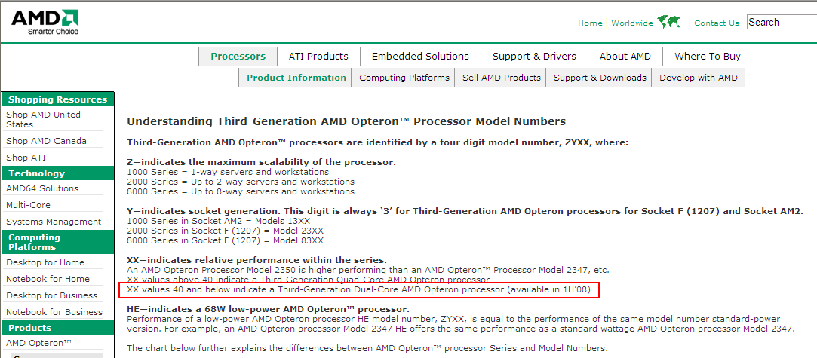Open the Support & Downloads subtab
Image resolution: width=817 pixels, height=358 pixels.
coord(600,78)
